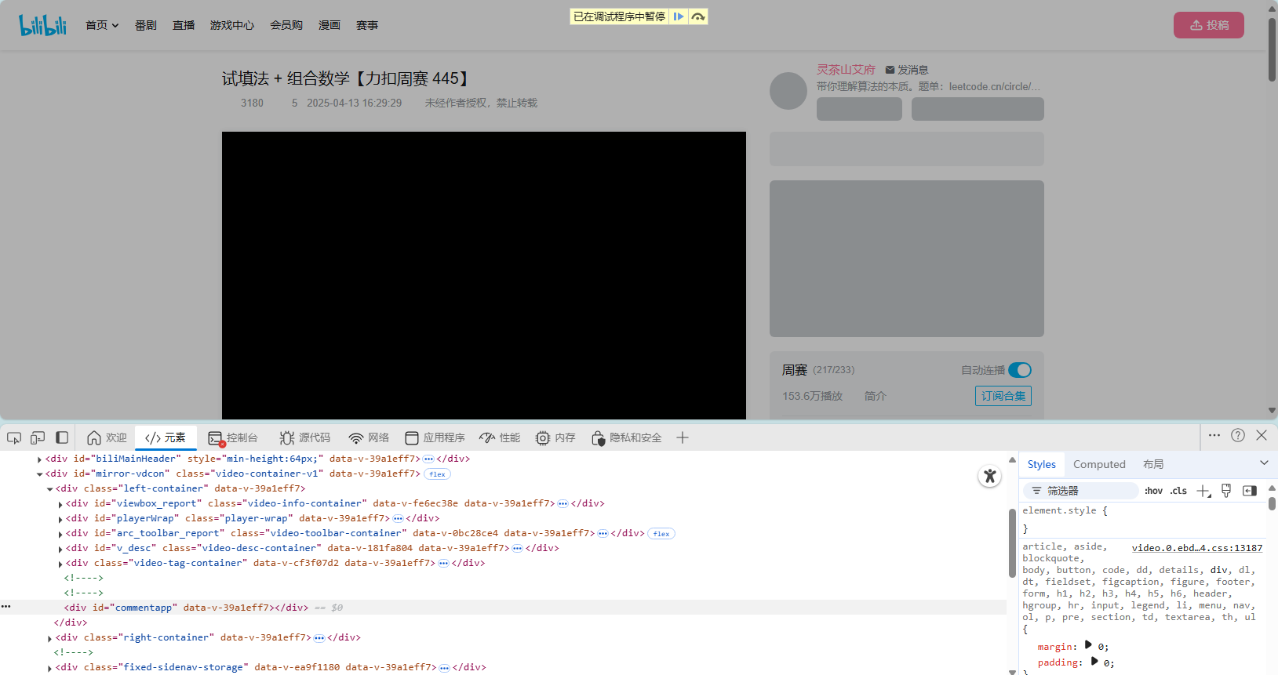This screenshot has height=675, width=1278.
Task: Show more style pane tabs chevron
Action: coord(1264,463)
